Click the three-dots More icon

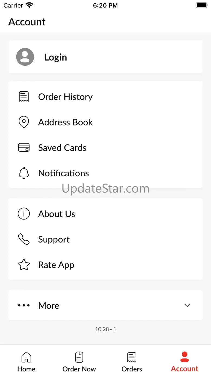coord(24,305)
